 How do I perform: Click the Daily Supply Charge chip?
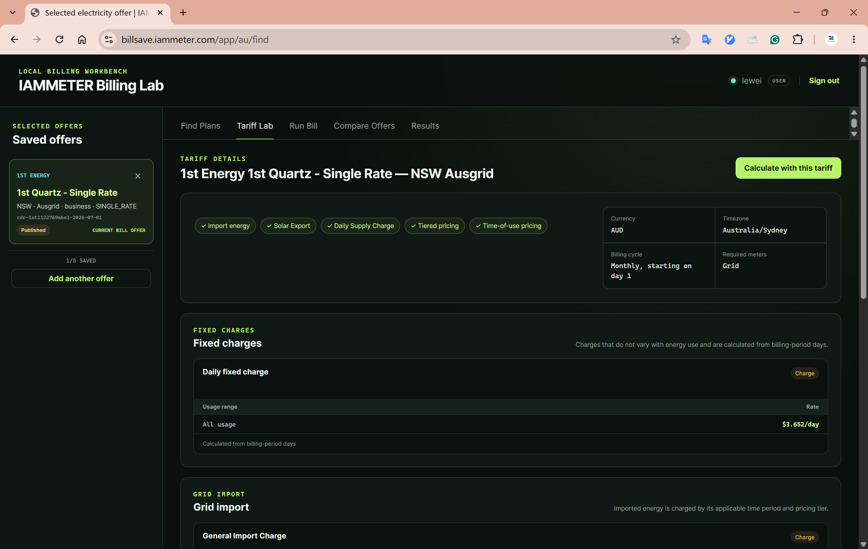tap(360, 226)
